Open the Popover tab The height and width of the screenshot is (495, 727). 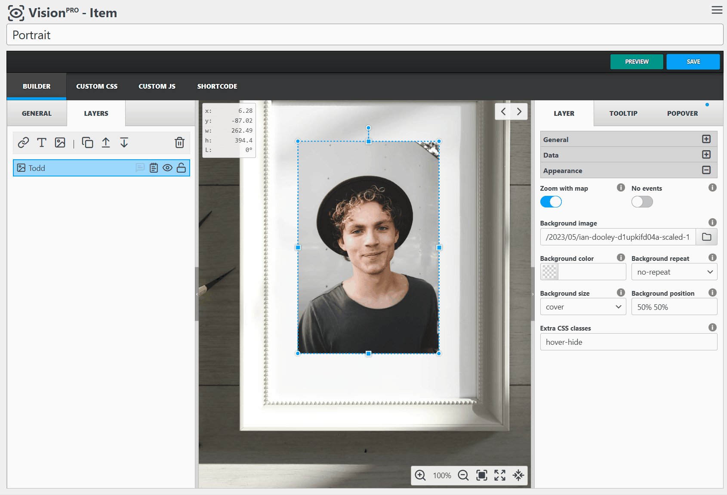pyautogui.click(x=683, y=113)
